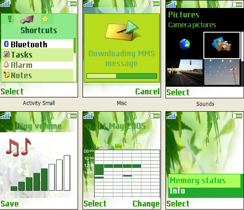Click signal strength icon on Pictures screen
The height and width of the screenshot is (210, 244).
tap(171, 4)
